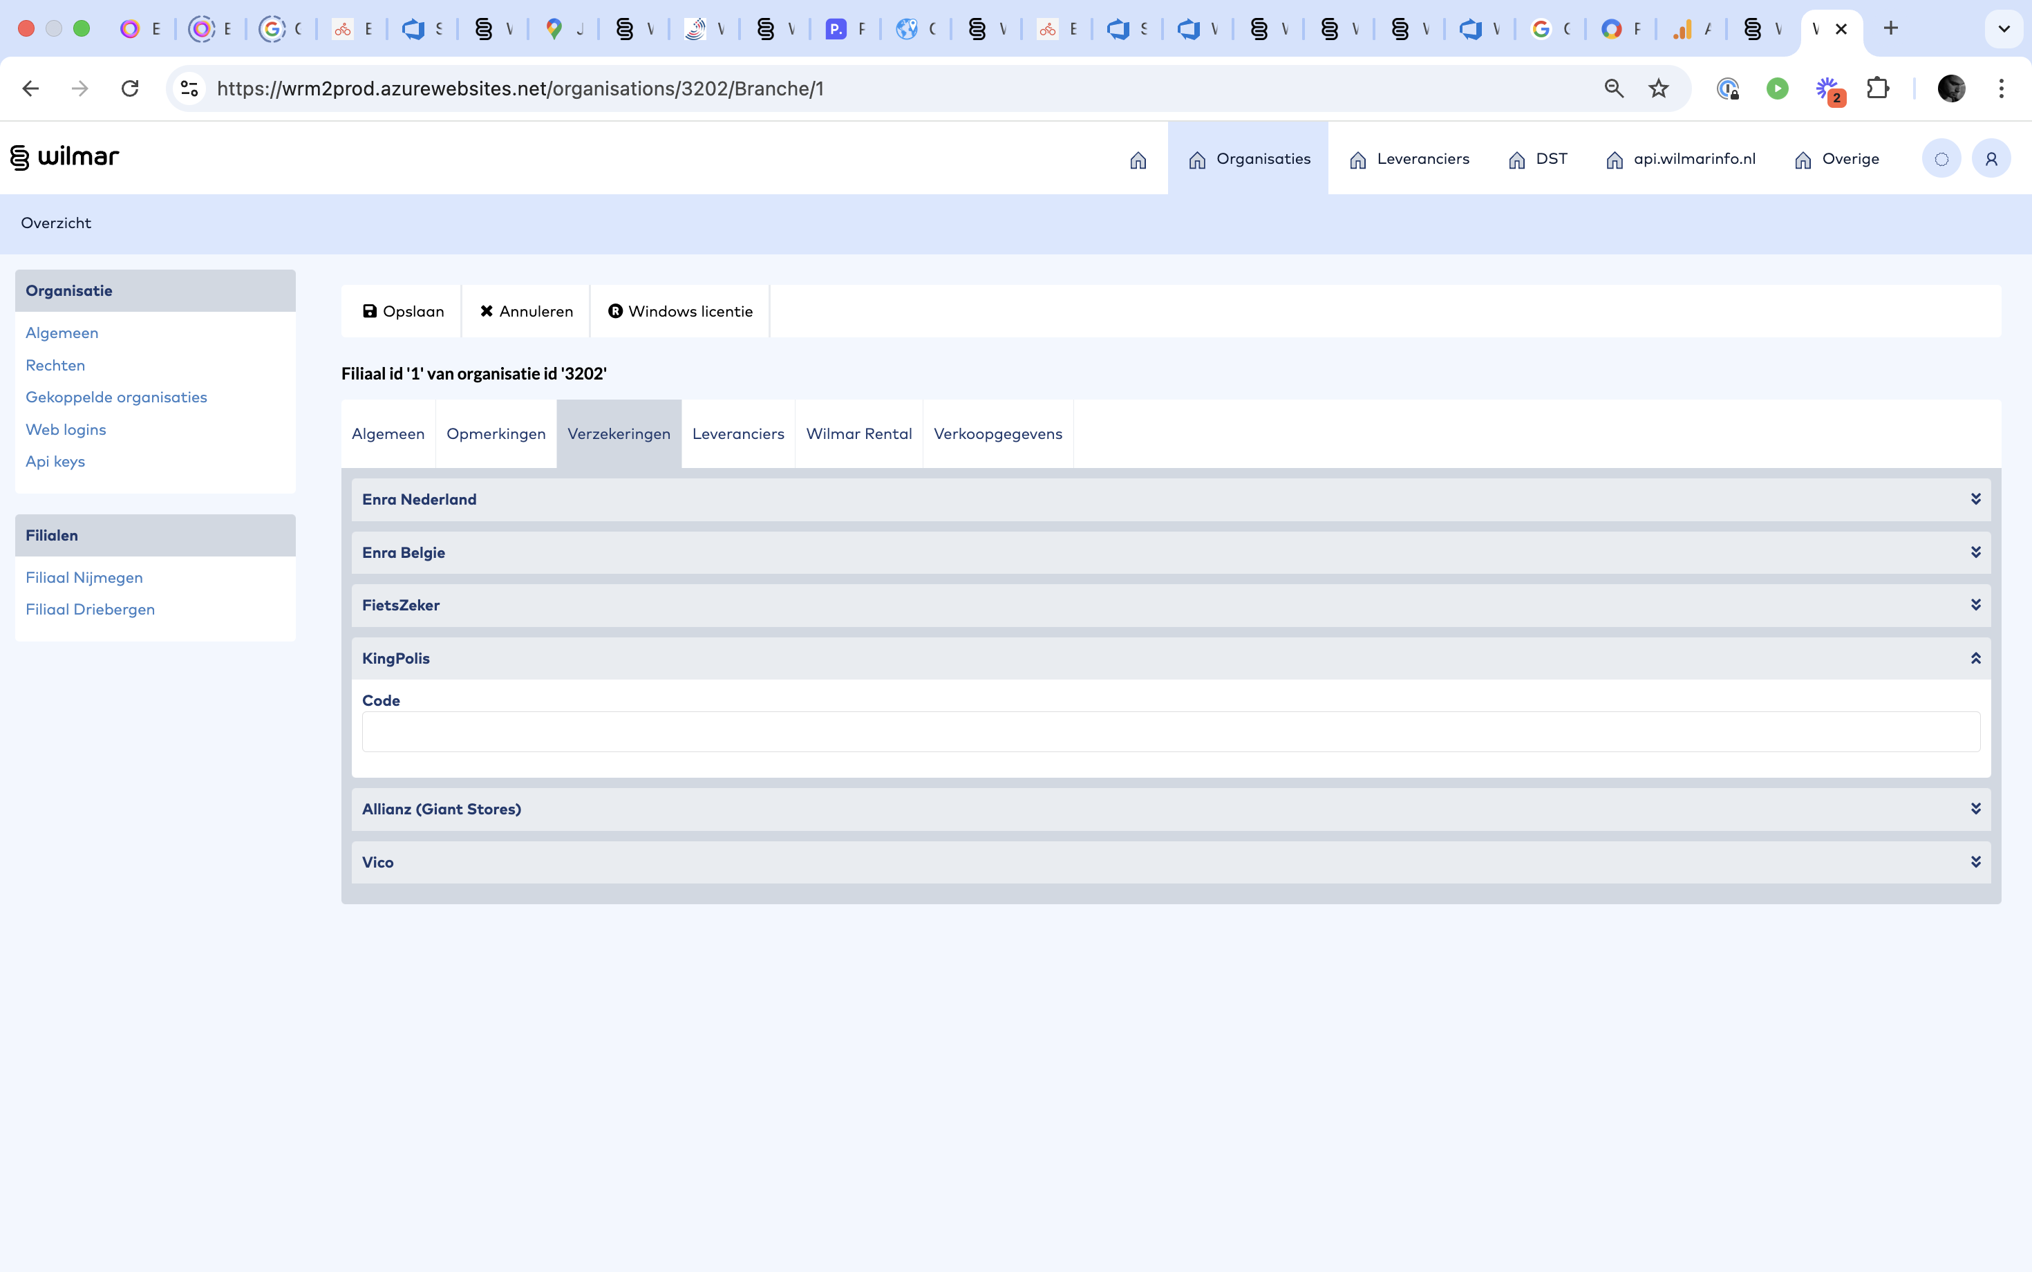Reload the page
Image resolution: width=2032 pixels, height=1272 pixels.
(129, 88)
